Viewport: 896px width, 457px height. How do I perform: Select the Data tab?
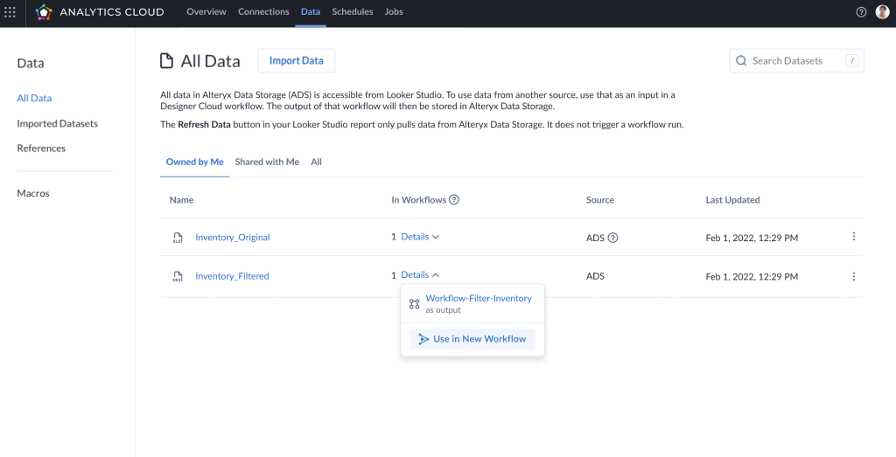pos(311,12)
